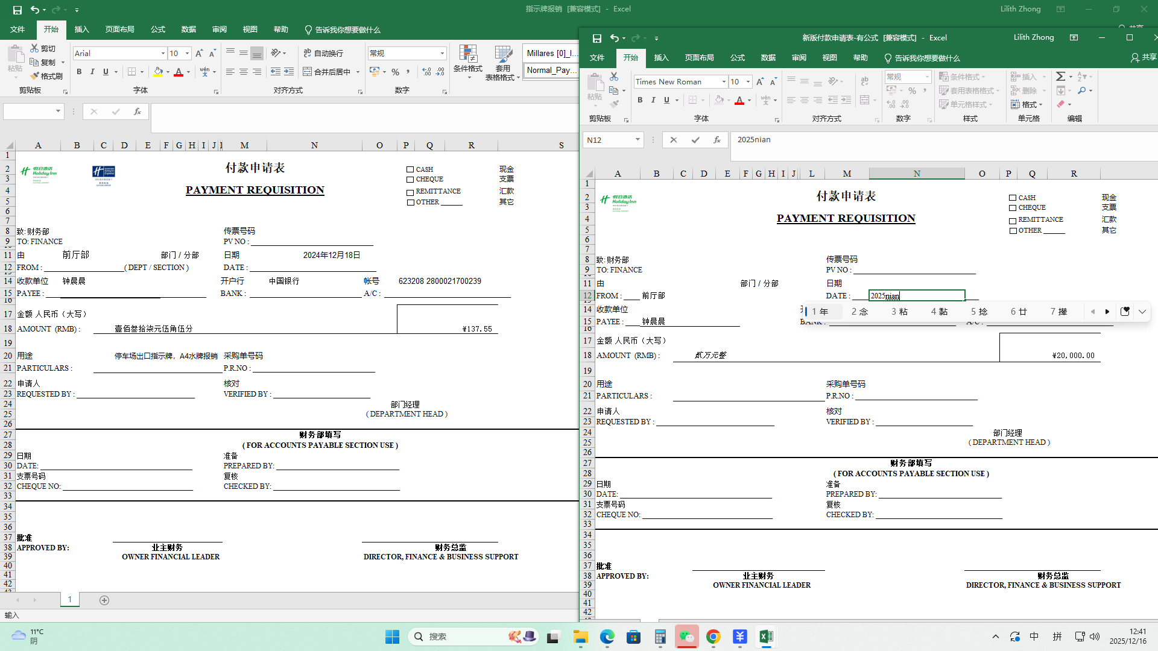This screenshot has height=651, width=1158.
Task: Check the CASH checkbox in left form
Action: (x=410, y=170)
